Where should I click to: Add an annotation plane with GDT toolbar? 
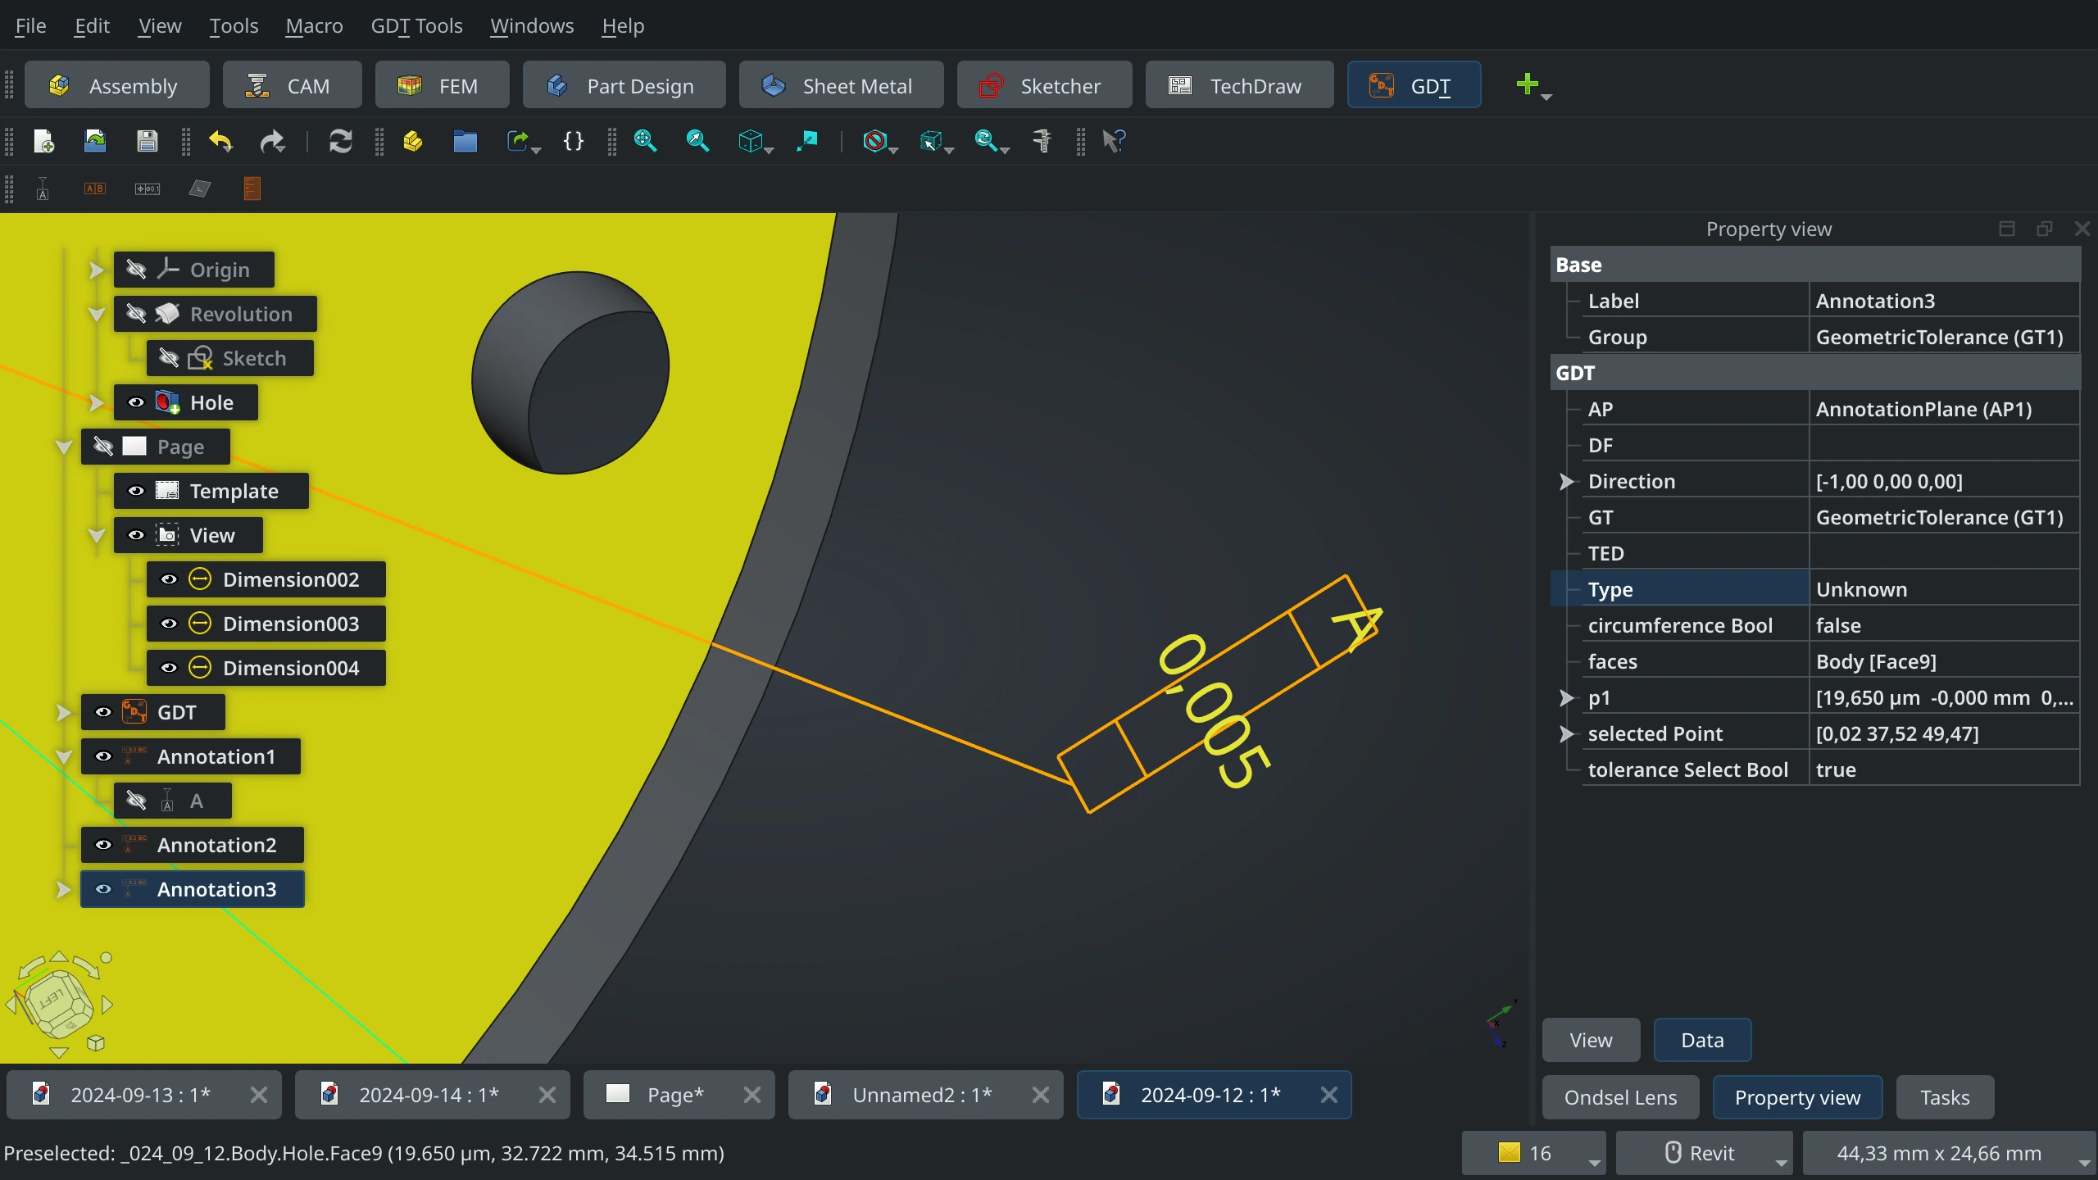[x=200, y=189]
